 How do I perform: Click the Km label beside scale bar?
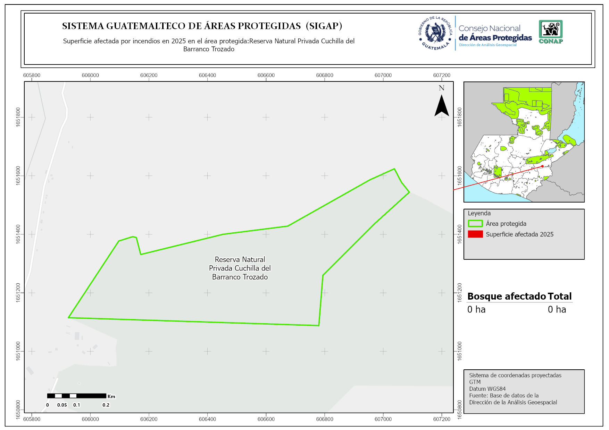[111, 396]
